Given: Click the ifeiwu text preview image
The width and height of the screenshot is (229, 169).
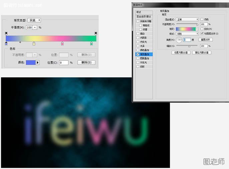Looking at the screenshot, I should [85, 123].
